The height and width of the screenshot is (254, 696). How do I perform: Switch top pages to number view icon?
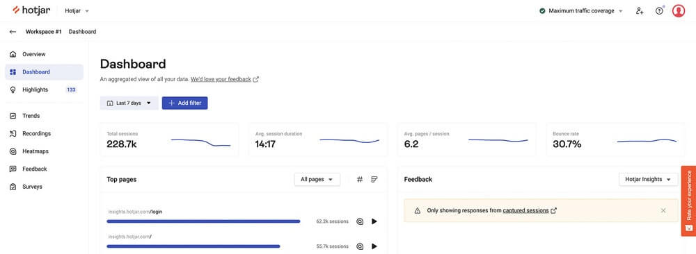pyautogui.click(x=360, y=179)
